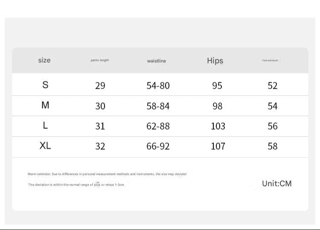Click the waistline value 58-84
This screenshot has height=230, width=320.
158,106
